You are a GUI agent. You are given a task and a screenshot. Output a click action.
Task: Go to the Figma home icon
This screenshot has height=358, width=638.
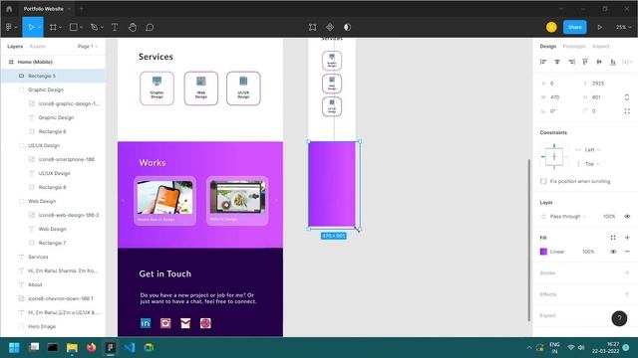(x=9, y=9)
